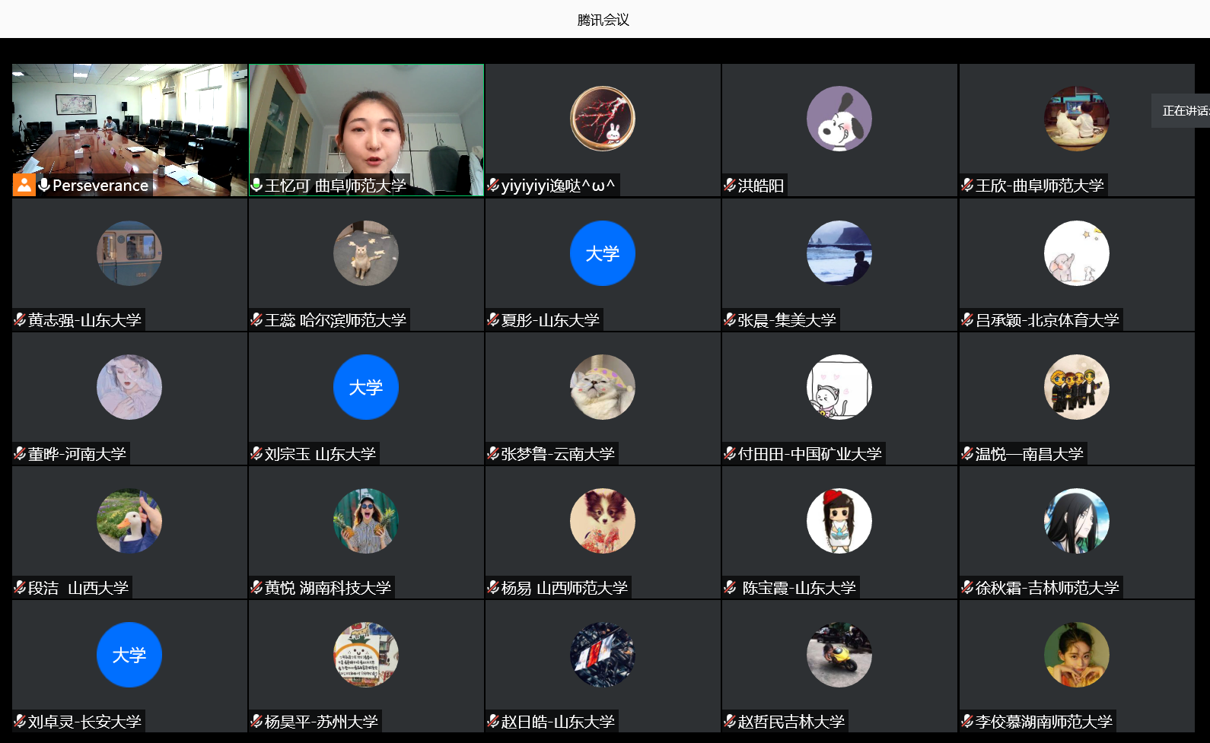
Task: Click the active green microphone icon for 王忆可
Action: 256,185
